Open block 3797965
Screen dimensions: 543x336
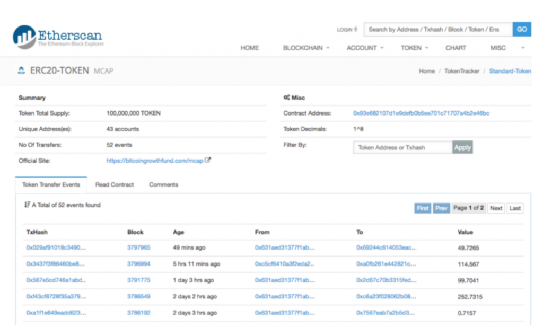click(138, 248)
